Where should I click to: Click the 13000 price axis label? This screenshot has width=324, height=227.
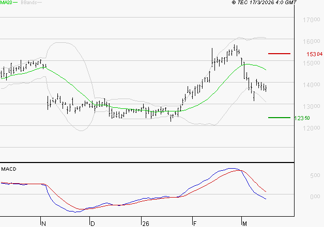[x=312, y=106]
